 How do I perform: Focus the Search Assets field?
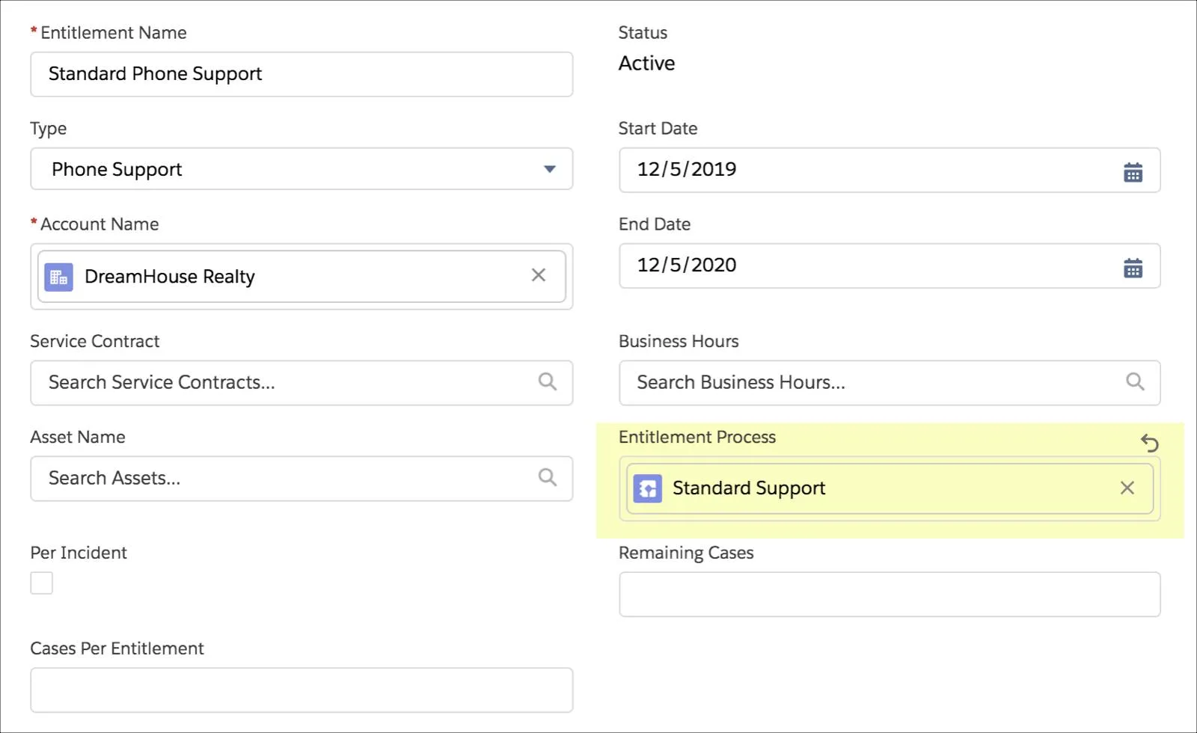[301, 479]
